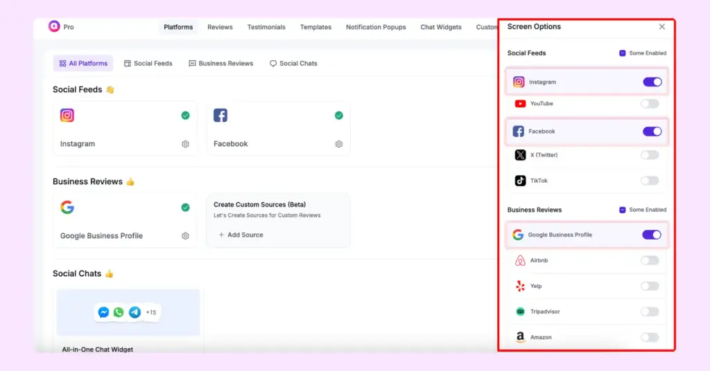Select the All Platforms filter tab
Image resolution: width=710 pixels, height=371 pixels.
tap(83, 63)
